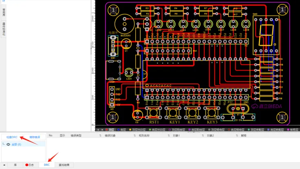Screen dimensions: 300x169
Task: Select the 底层丝印层 green layer tab
Action: pos(157,129)
